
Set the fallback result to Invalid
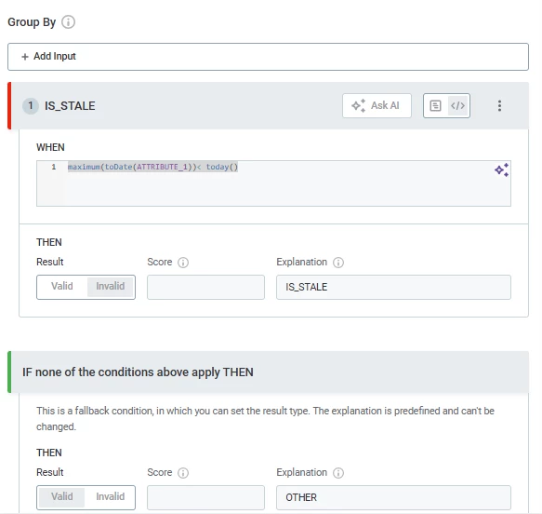tap(111, 497)
